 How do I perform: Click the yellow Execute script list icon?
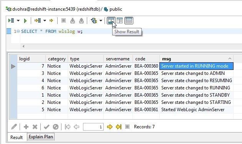(x=38, y=20)
